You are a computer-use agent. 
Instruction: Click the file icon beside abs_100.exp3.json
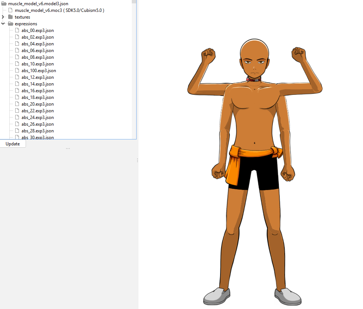coord(17,71)
